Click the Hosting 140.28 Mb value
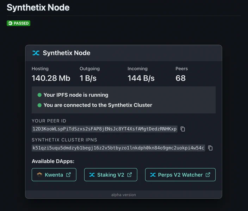This screenshot has height=211, width=248. (51, 78)
